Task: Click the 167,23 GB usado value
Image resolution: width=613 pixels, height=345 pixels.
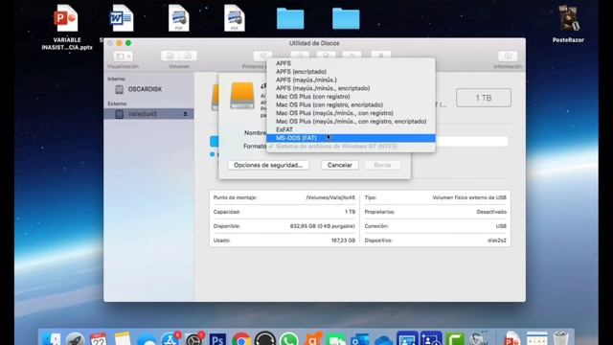Action: tap(343, 241)
